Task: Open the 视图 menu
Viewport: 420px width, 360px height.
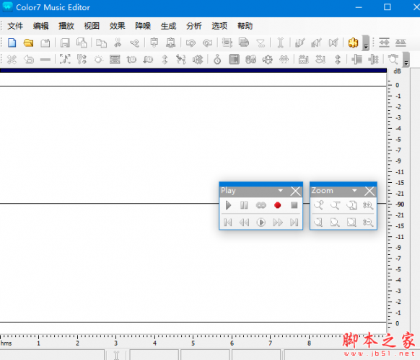Action: [x=92, y=26]
